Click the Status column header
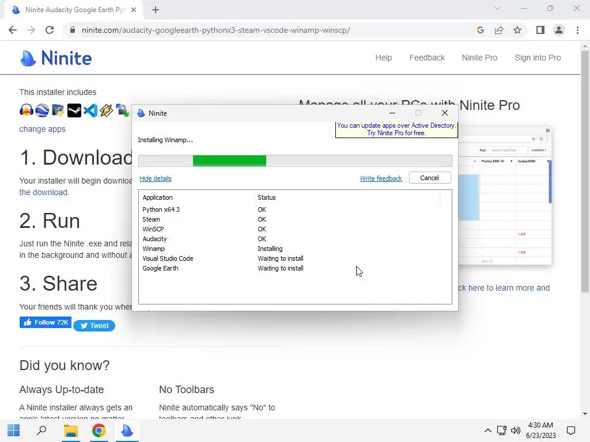 click(346, 197)
